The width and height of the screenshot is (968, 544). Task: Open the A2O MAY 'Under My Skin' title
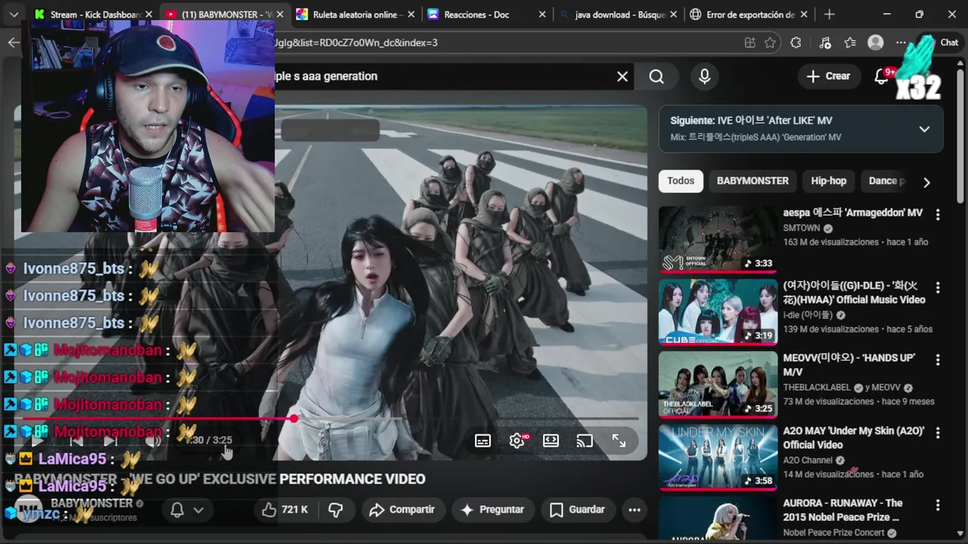coord(853,437)
